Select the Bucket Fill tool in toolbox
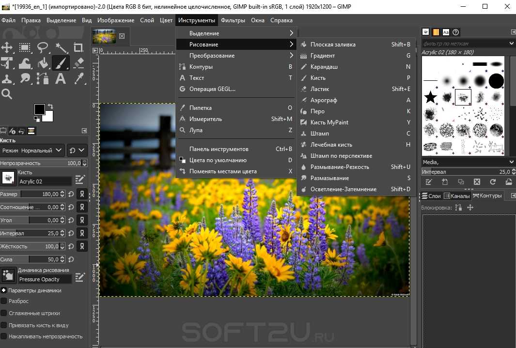 coord(43,63)
